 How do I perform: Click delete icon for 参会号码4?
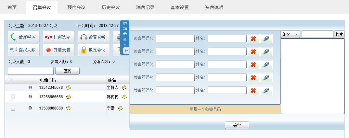[x=253, y=77]
